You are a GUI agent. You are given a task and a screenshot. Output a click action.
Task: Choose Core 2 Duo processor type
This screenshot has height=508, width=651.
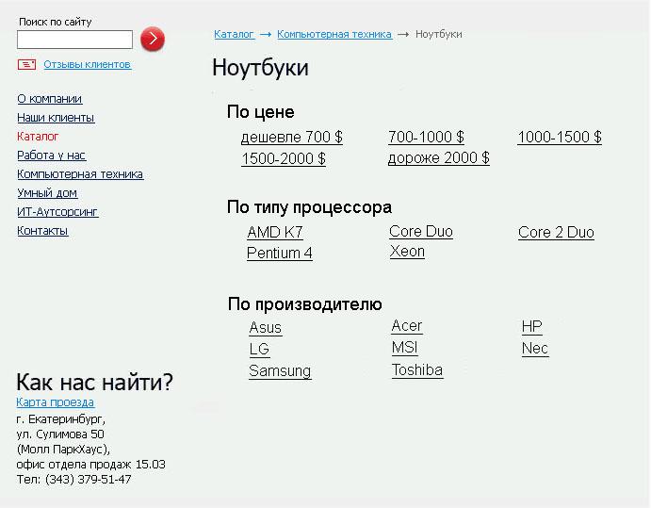[x=556, y=233]
